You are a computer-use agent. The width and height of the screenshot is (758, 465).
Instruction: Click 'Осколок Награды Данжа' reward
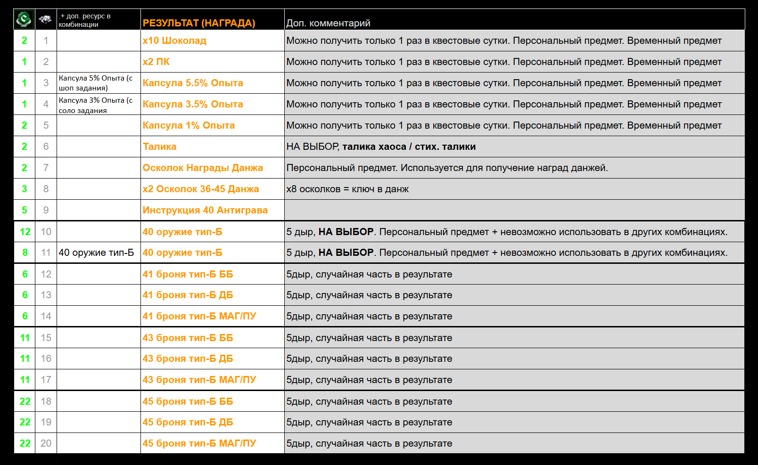(x=203, y=168)
